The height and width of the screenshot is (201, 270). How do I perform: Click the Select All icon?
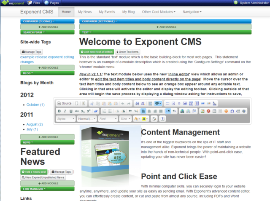point(150,104)
